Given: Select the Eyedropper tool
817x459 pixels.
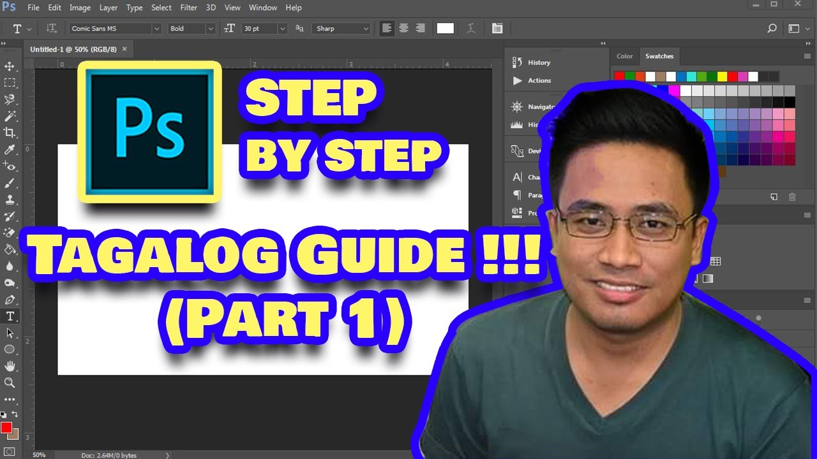Looking at the screenshot, I should pyautogui.click(x=10, y=150).
